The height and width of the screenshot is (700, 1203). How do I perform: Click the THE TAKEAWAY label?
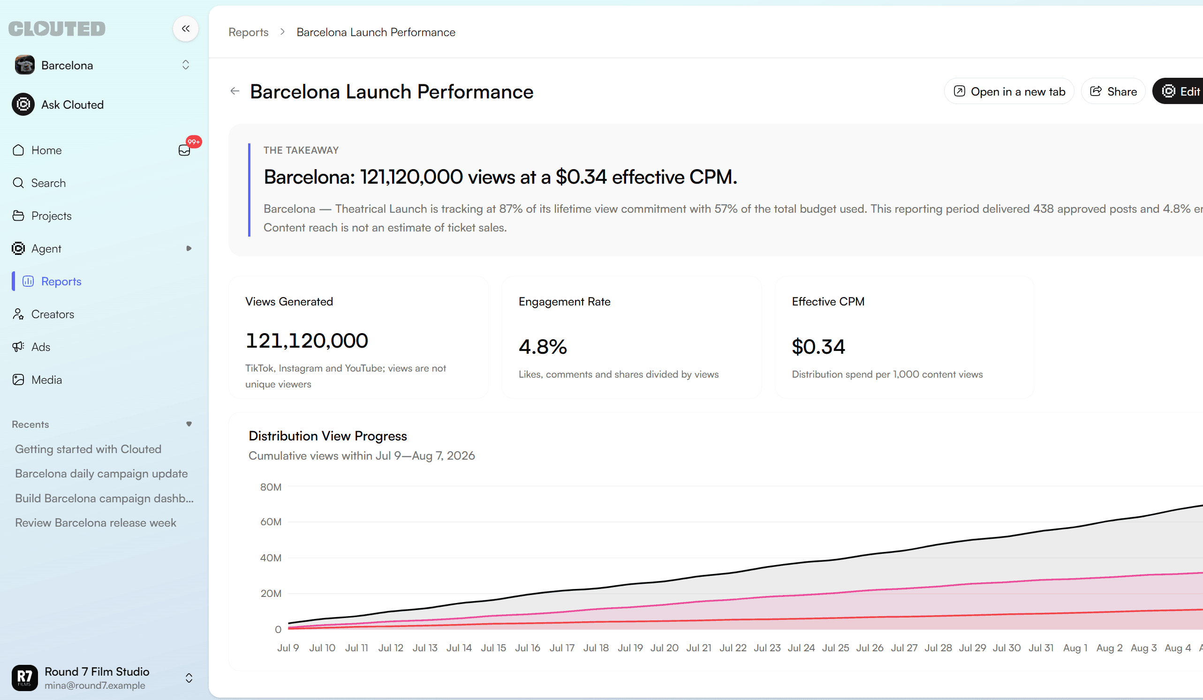coord(301,150)
